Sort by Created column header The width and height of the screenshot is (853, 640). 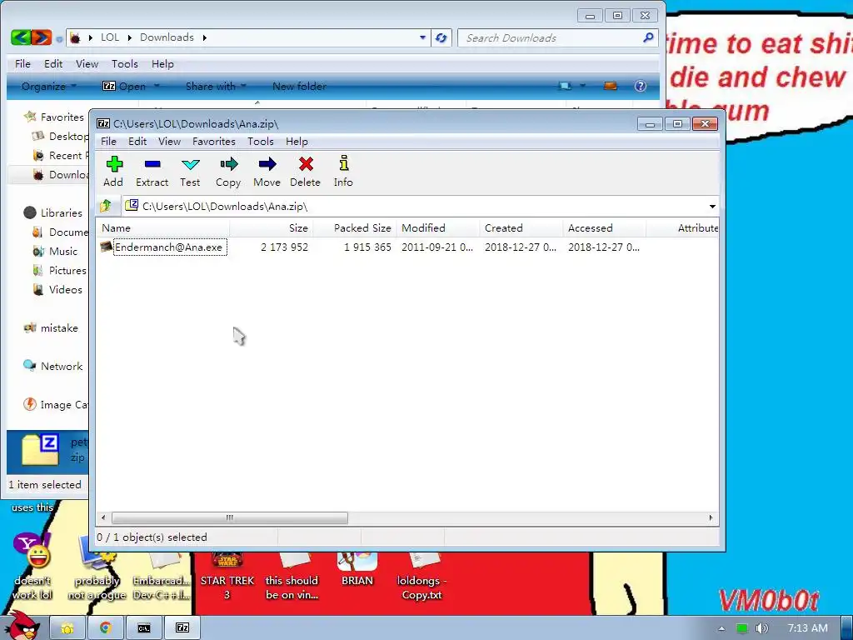point(521,228)
